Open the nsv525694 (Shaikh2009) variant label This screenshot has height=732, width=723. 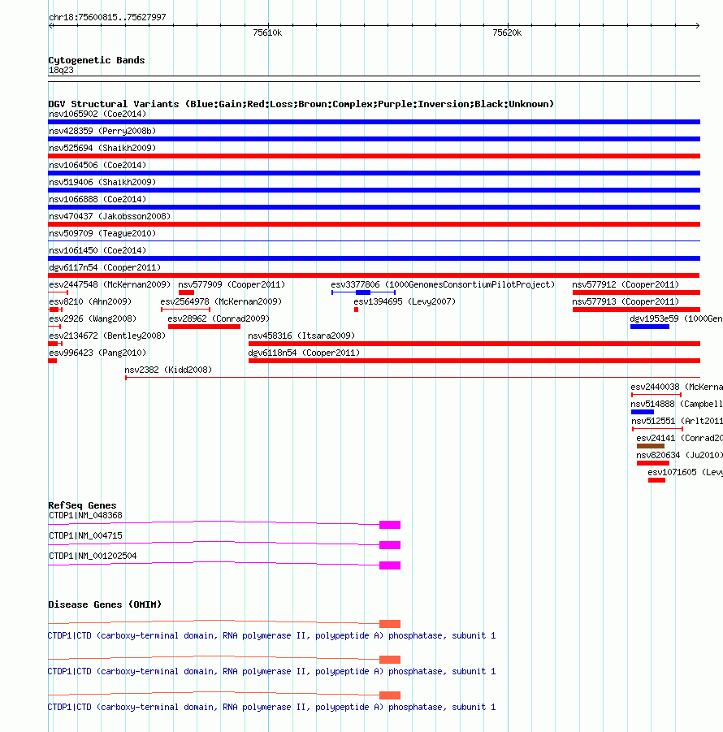tap(102, 148)
